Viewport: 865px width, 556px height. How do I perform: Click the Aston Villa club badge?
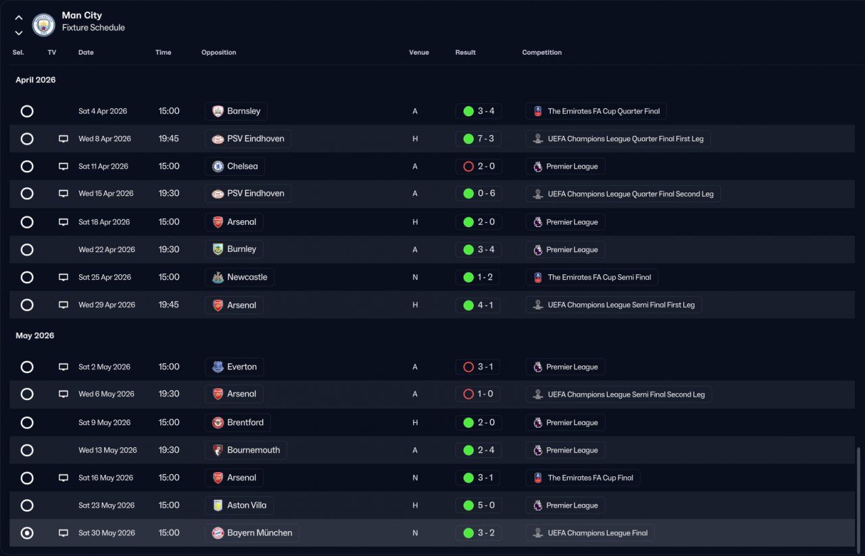point(218,505)
